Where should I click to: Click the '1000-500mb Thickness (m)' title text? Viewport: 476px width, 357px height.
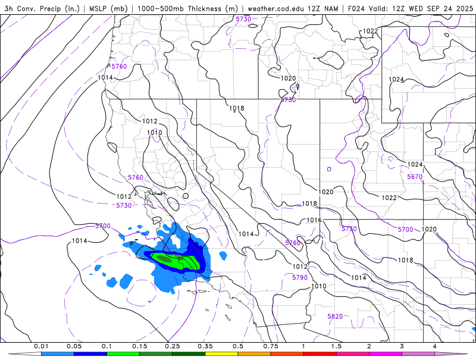187,9
